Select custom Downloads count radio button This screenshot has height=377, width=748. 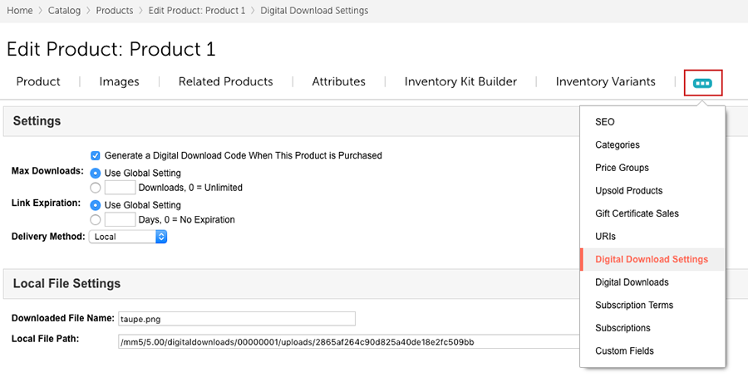96,188
